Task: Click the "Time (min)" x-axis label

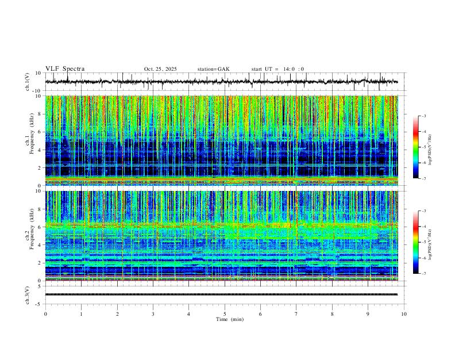Action: [x=230, y=319]
